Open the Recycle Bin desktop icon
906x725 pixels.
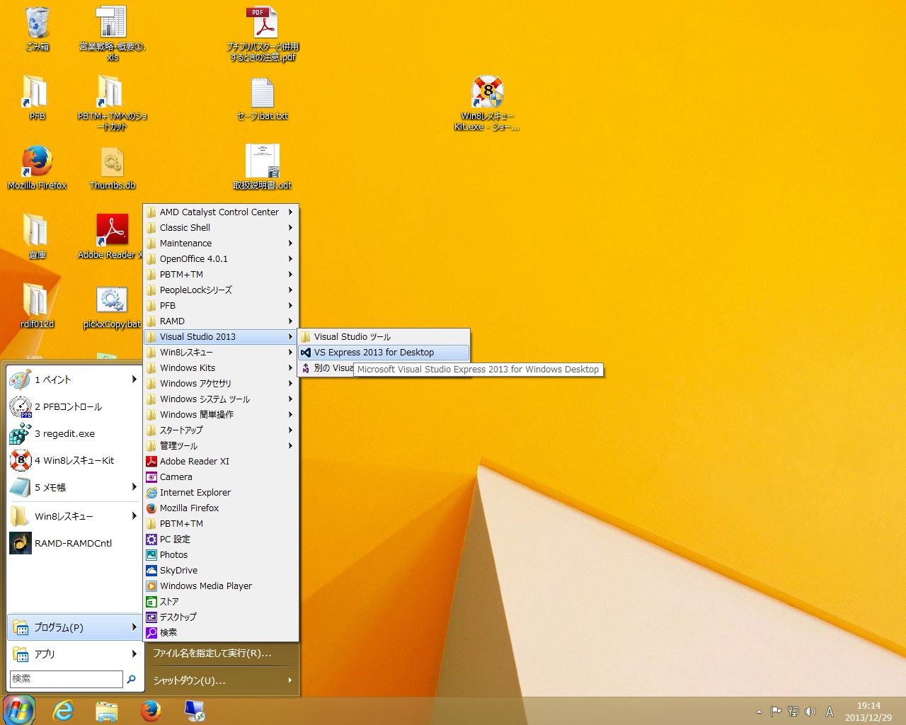[37, 25]
